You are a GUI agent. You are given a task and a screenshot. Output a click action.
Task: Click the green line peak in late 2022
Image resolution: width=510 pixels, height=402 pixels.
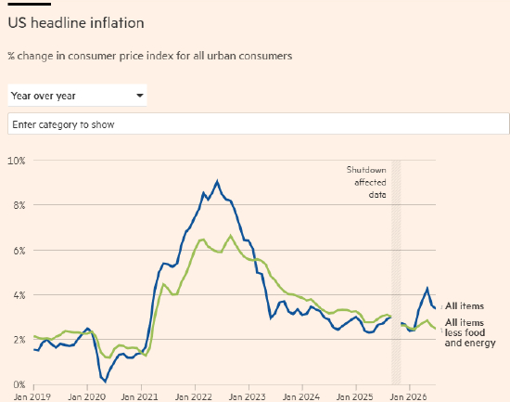(231, 236)
